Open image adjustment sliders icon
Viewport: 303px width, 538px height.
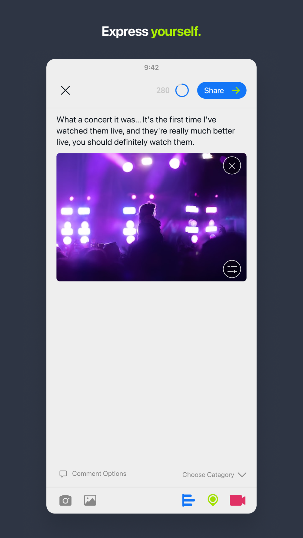[232, 269]
